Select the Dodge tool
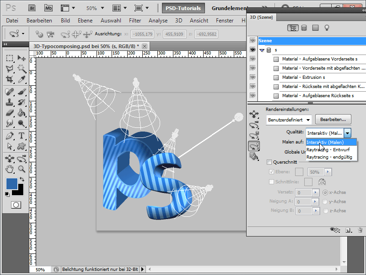This screenshot has width=366, height=275. point(22,123)
